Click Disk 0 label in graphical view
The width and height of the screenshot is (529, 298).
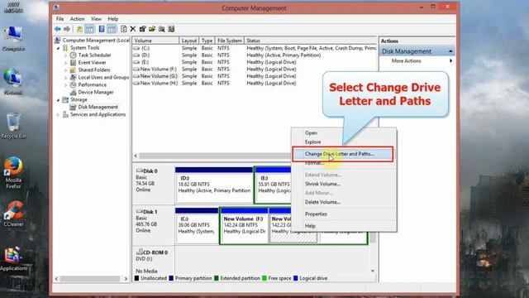(x=150, y=171)
